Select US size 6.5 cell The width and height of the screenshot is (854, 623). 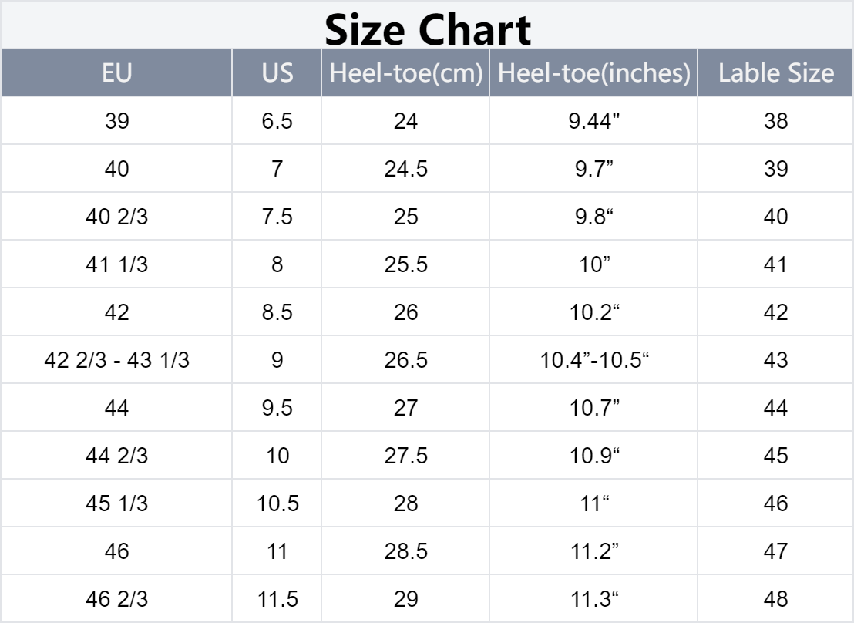(277, 121)
